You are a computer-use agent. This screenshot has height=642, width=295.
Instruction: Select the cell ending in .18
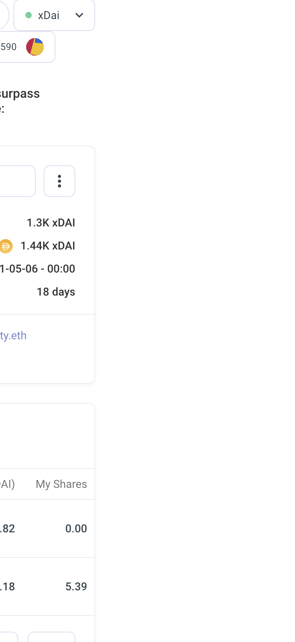point(8,586)
